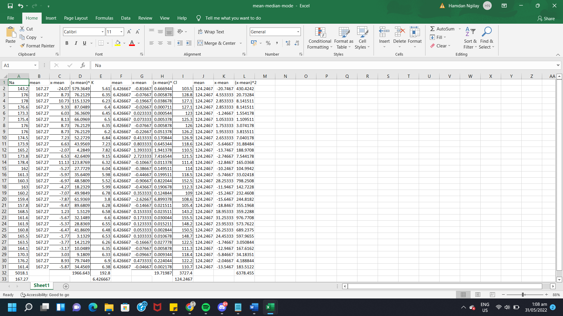Click Format Painter brush
Viewport: 563px width, 316px height.
point(37,46)
